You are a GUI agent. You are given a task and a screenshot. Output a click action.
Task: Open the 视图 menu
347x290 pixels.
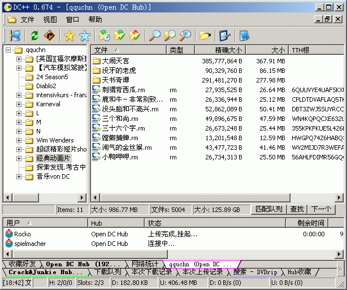(x=50, y=20)
